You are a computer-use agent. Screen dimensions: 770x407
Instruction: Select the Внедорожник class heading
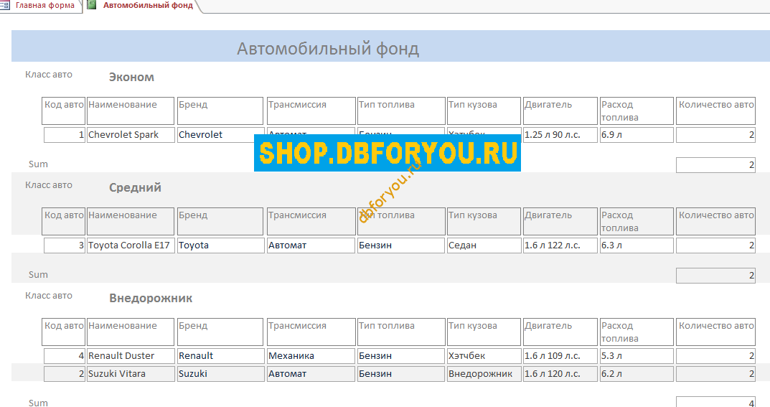(x=151, y=298)
